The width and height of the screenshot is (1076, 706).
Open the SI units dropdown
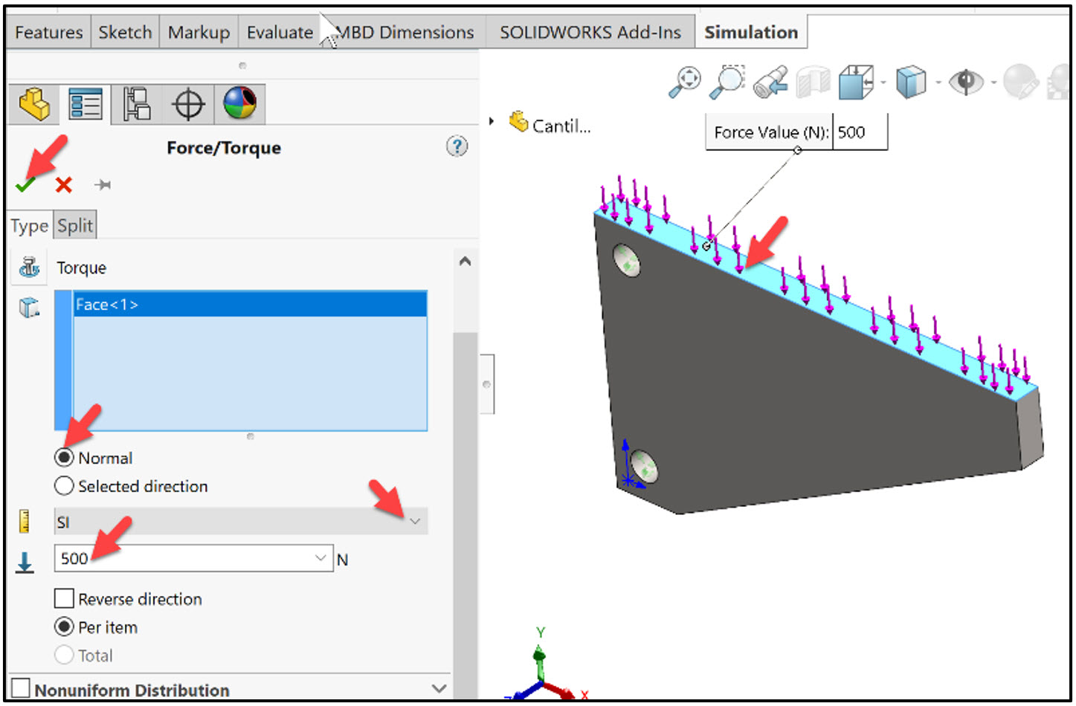(416, 522)
